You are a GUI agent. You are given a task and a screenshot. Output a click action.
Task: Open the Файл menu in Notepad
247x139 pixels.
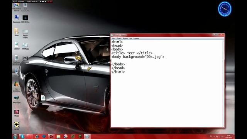pyautogui.click(x=113, y=39)
